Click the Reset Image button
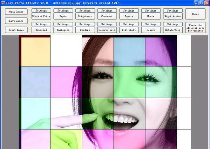Viewport: 210px width, 149px height. click(16, 30)
